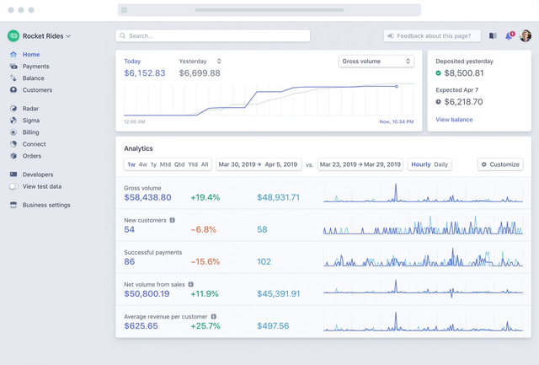Screen dimensions: 539x365
Task: Click the View balance link
Action: tap(454, 120)
